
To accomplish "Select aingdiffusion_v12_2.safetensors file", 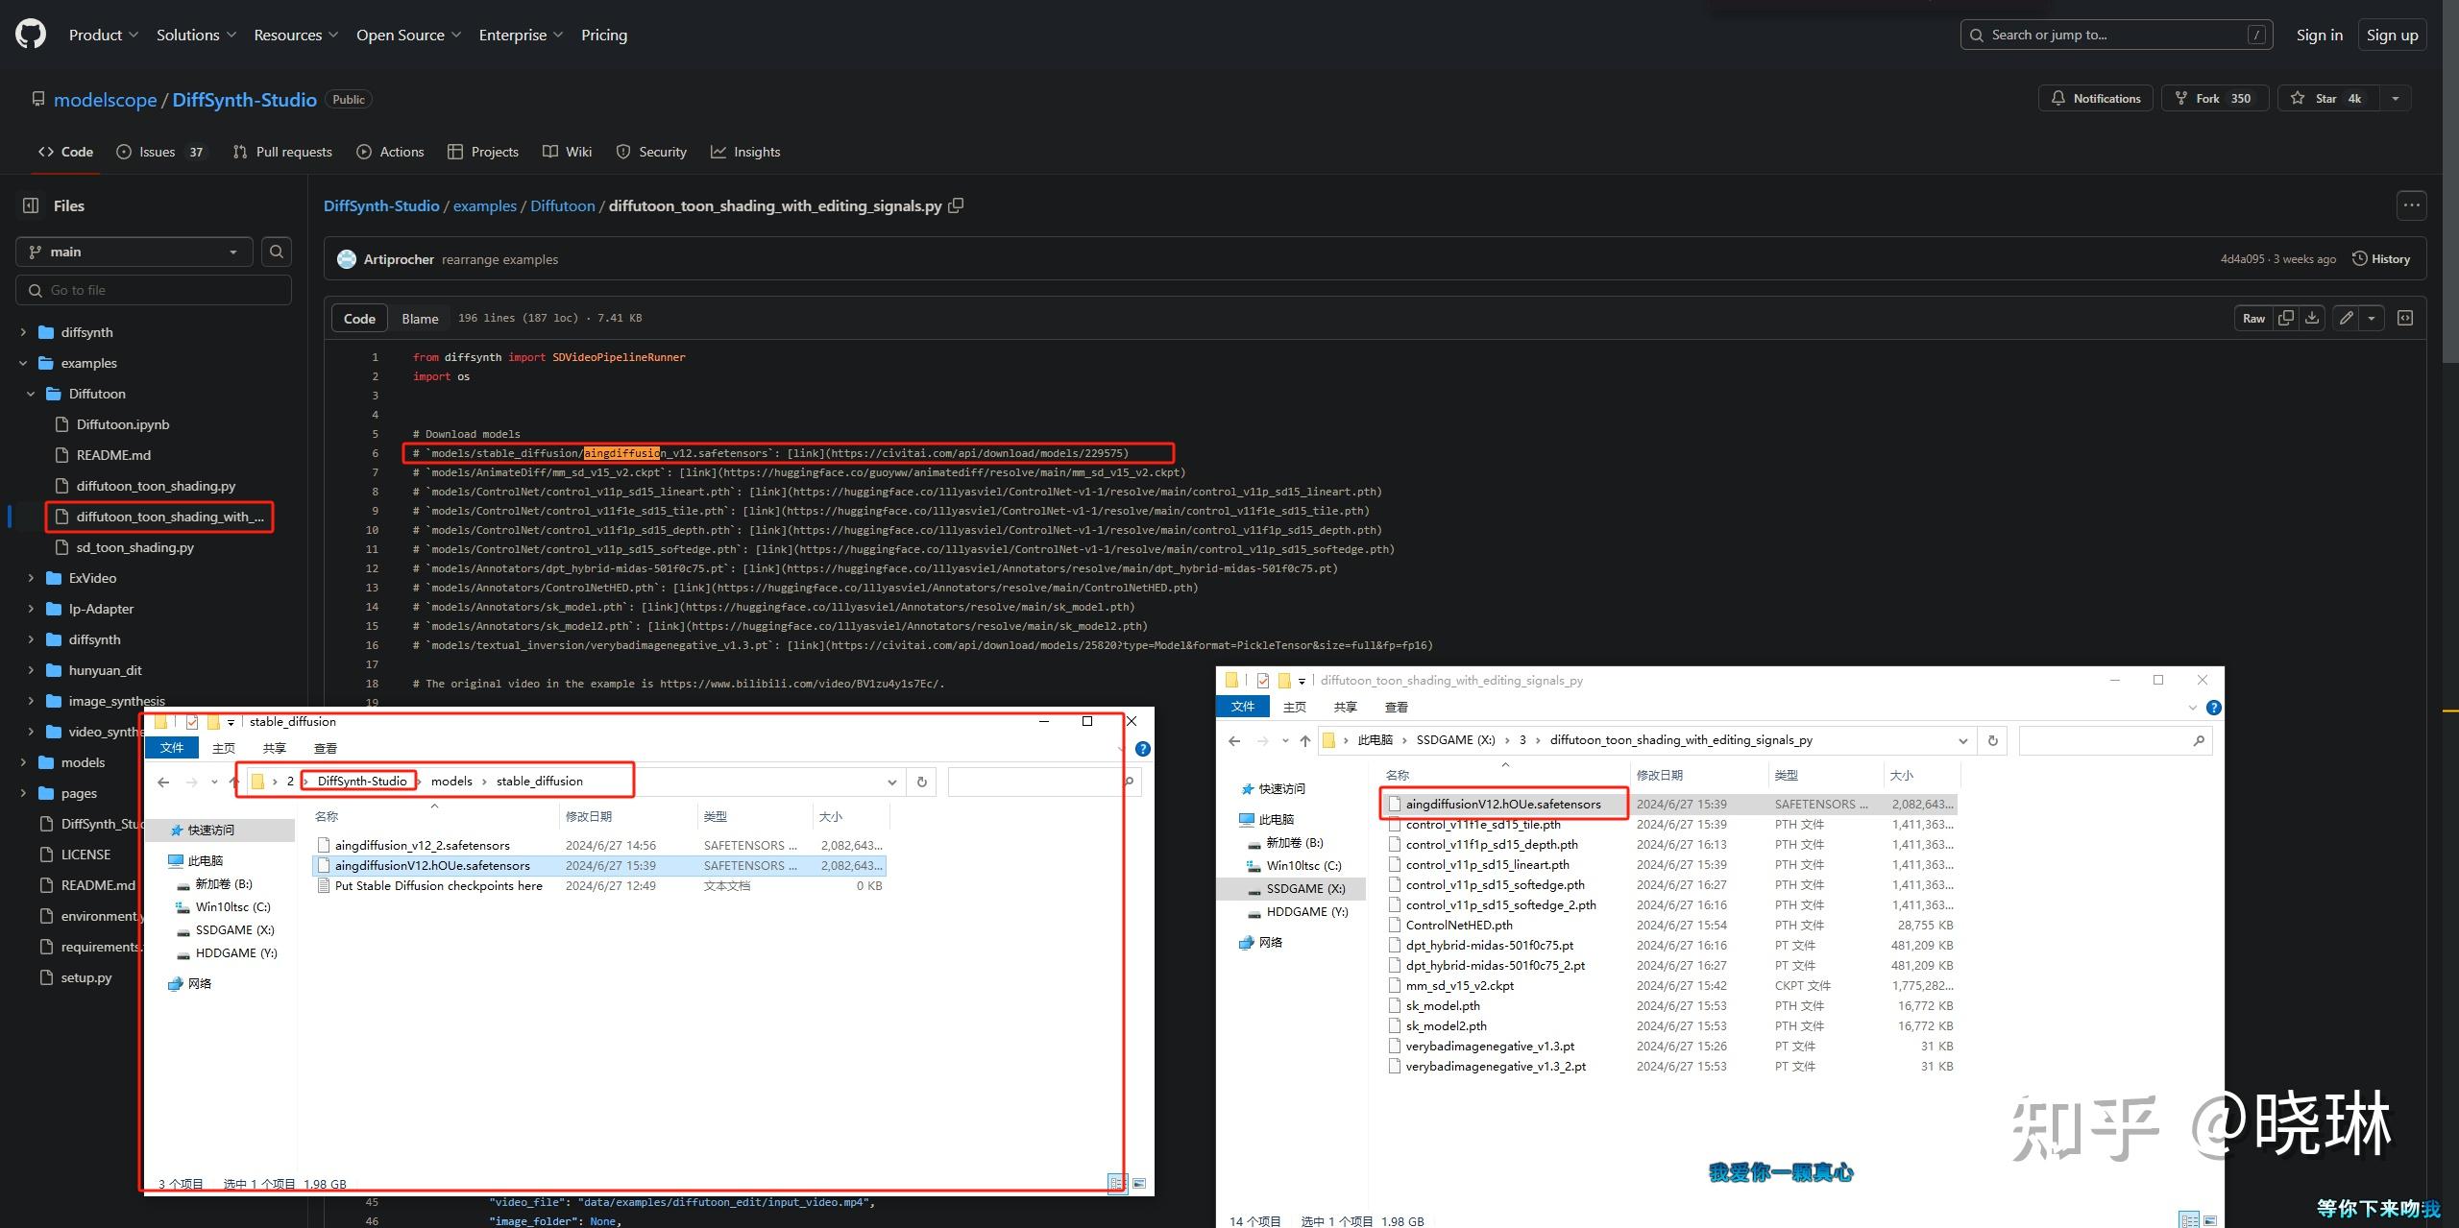I will tap(423, 845).
